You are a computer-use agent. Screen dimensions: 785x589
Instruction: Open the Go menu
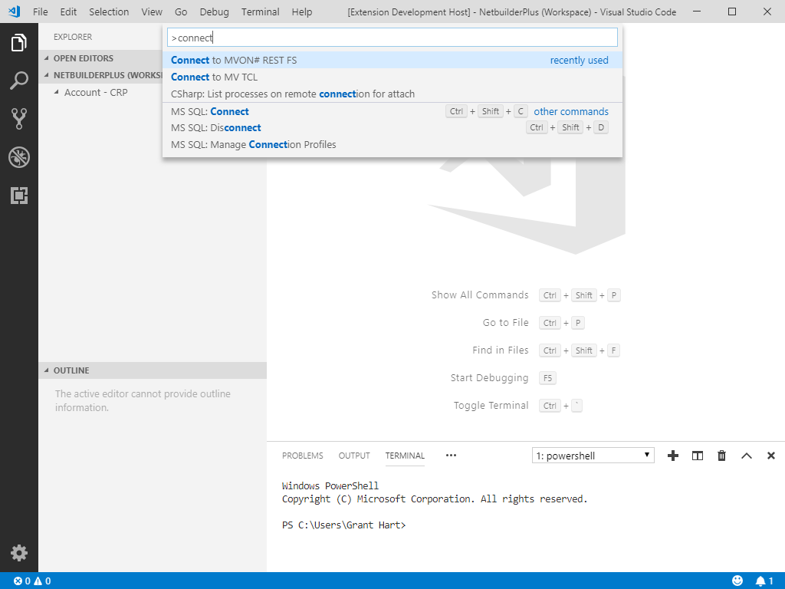pyautogui.click(x=181, y=12)
